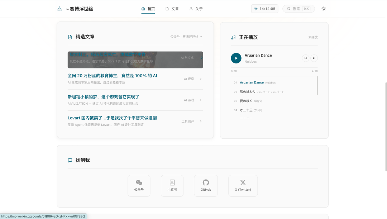The width and height of the screenshot is (387, 219).
Task: Click the 14:14:05 clock widget
Action: (265, 9)
